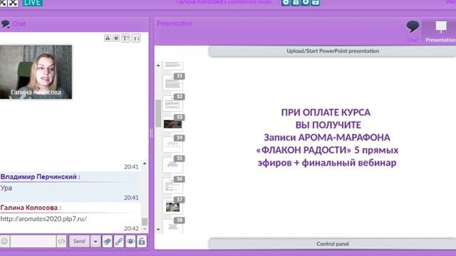456x256 pixels.
Task: Click the round clear chat icon
Action: [116, 38]
